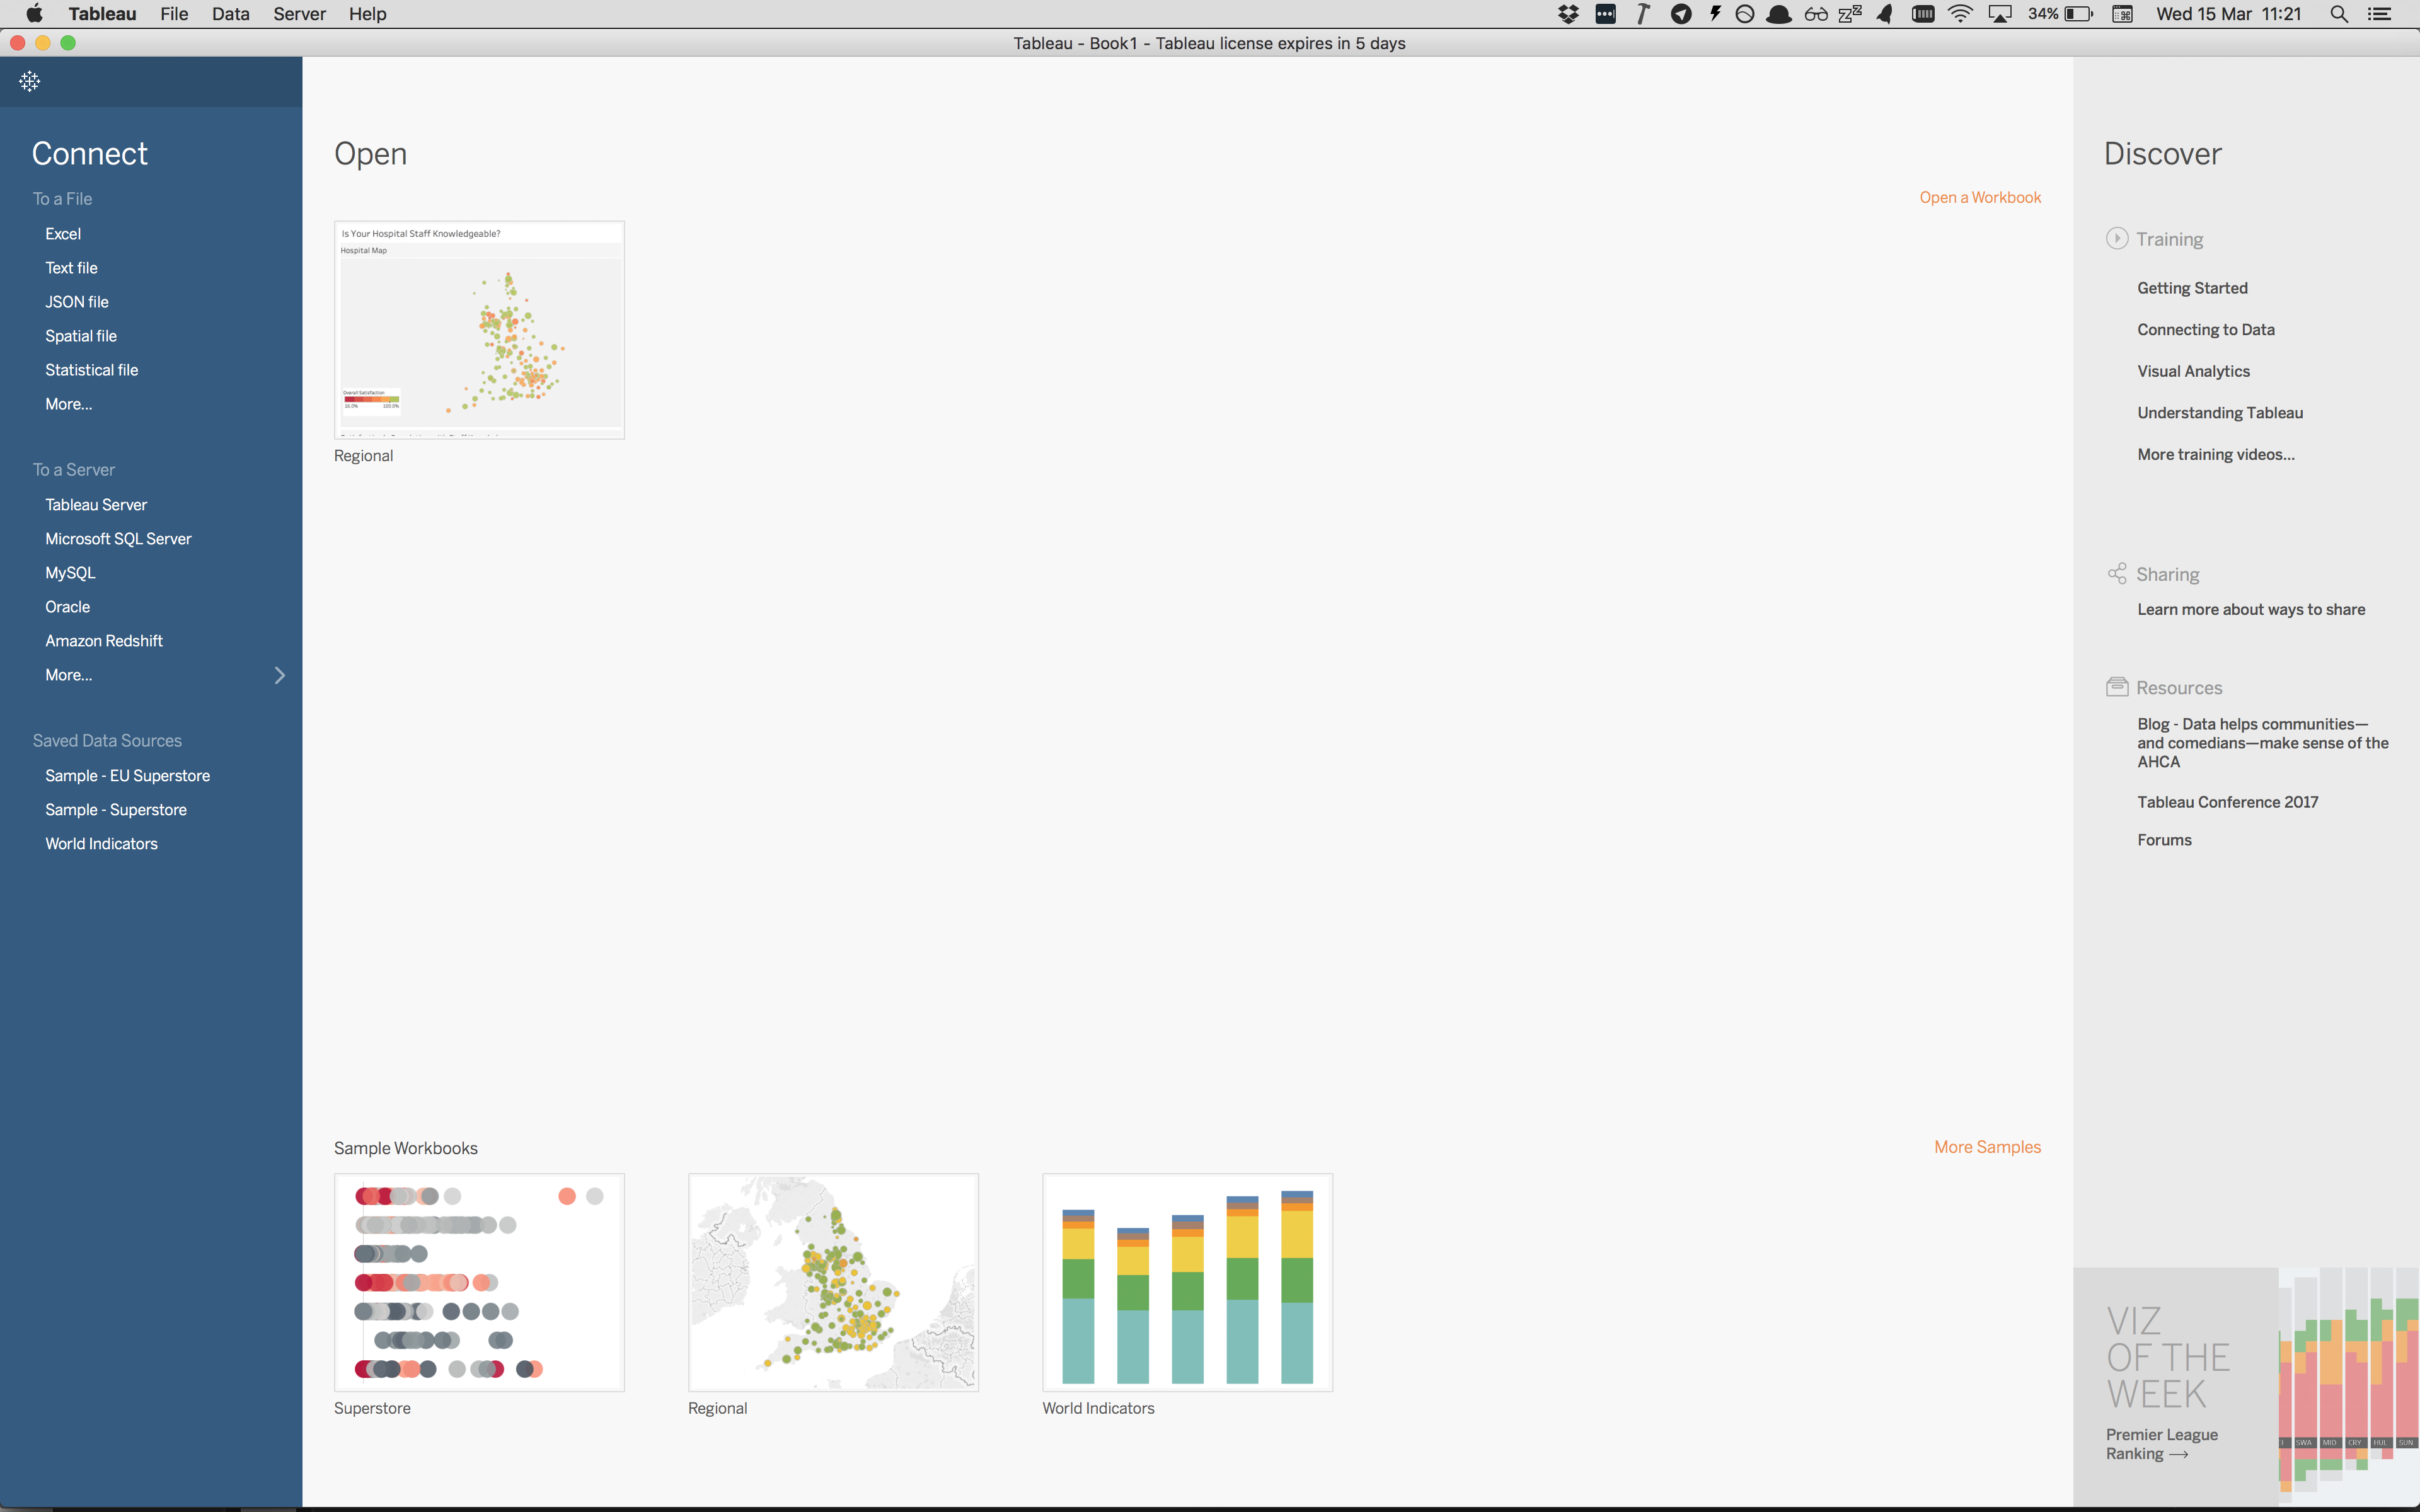Open the Server menu

(x=299, y=14)
